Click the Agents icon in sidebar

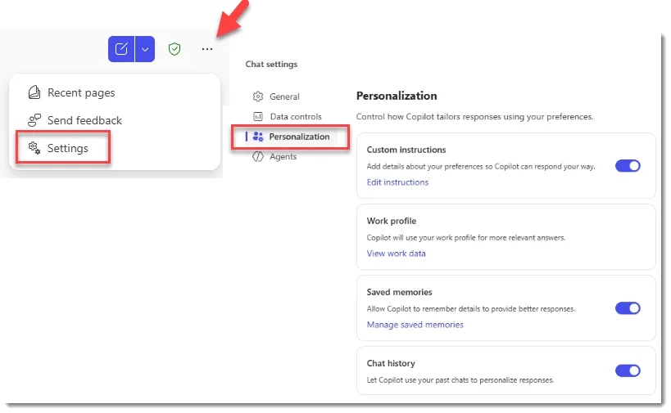pos(258,156)
